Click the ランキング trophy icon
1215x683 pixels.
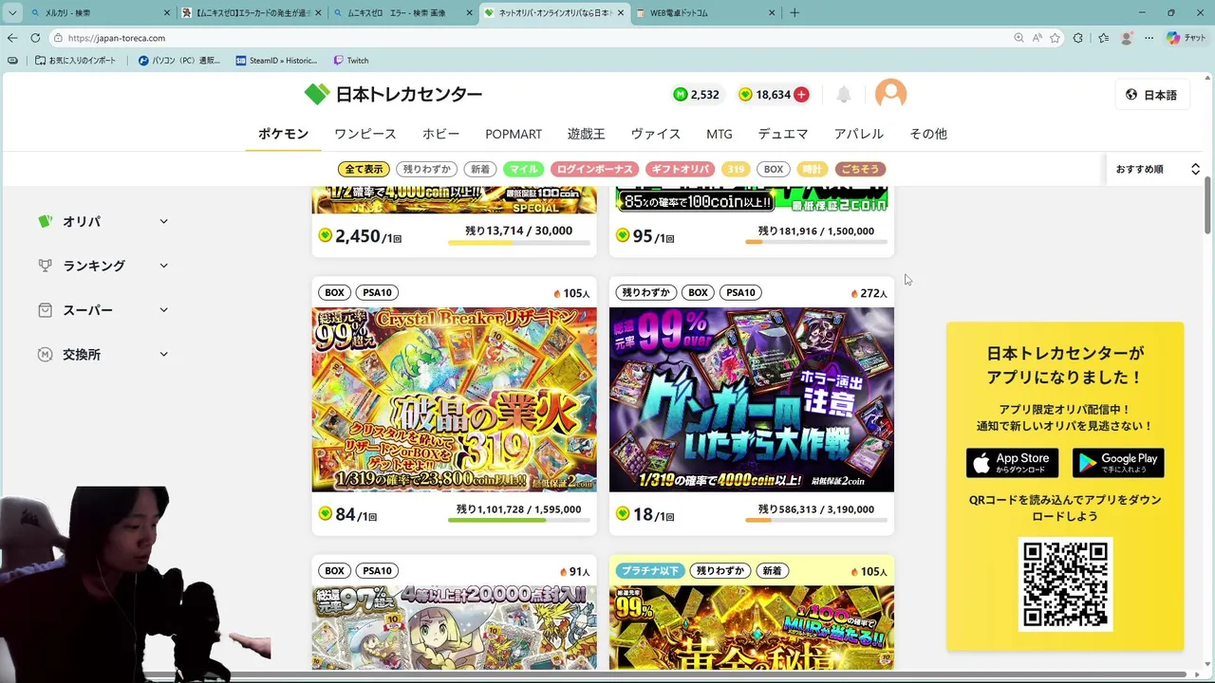44,266
